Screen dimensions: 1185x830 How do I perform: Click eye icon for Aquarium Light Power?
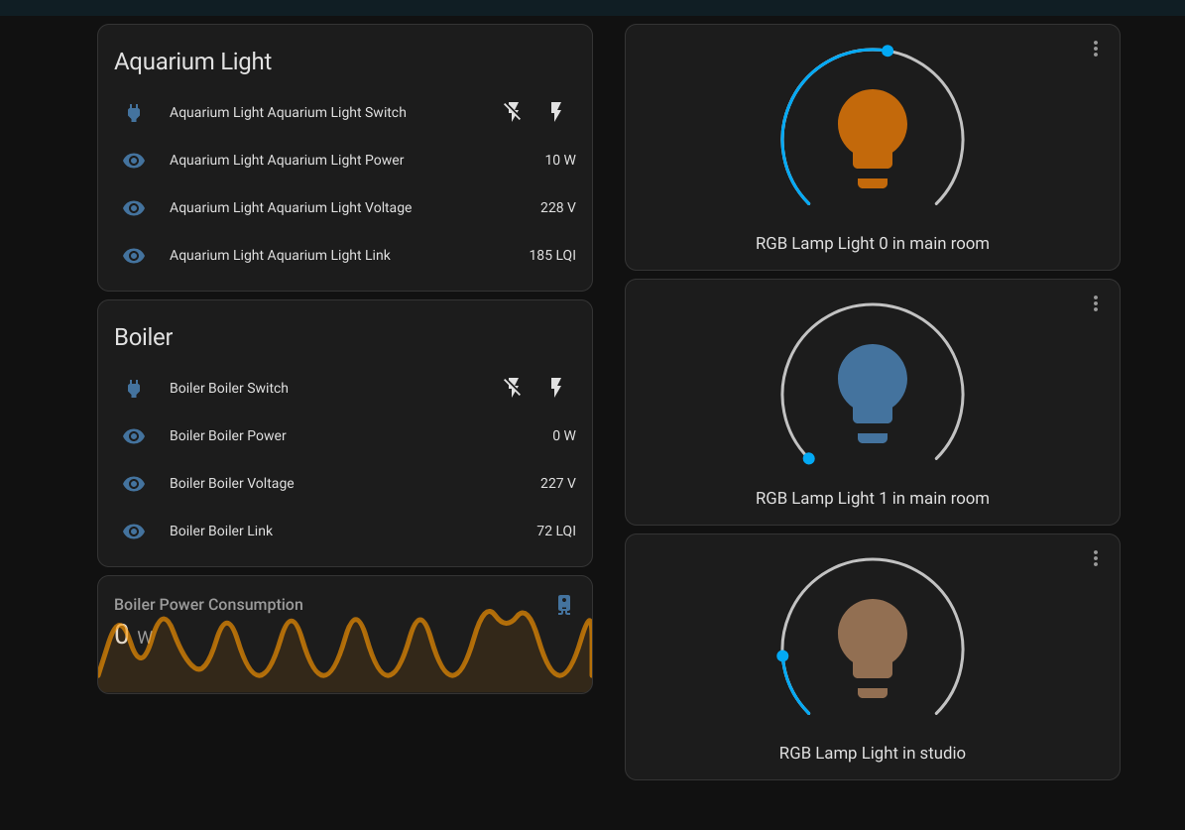click(134, 161)
